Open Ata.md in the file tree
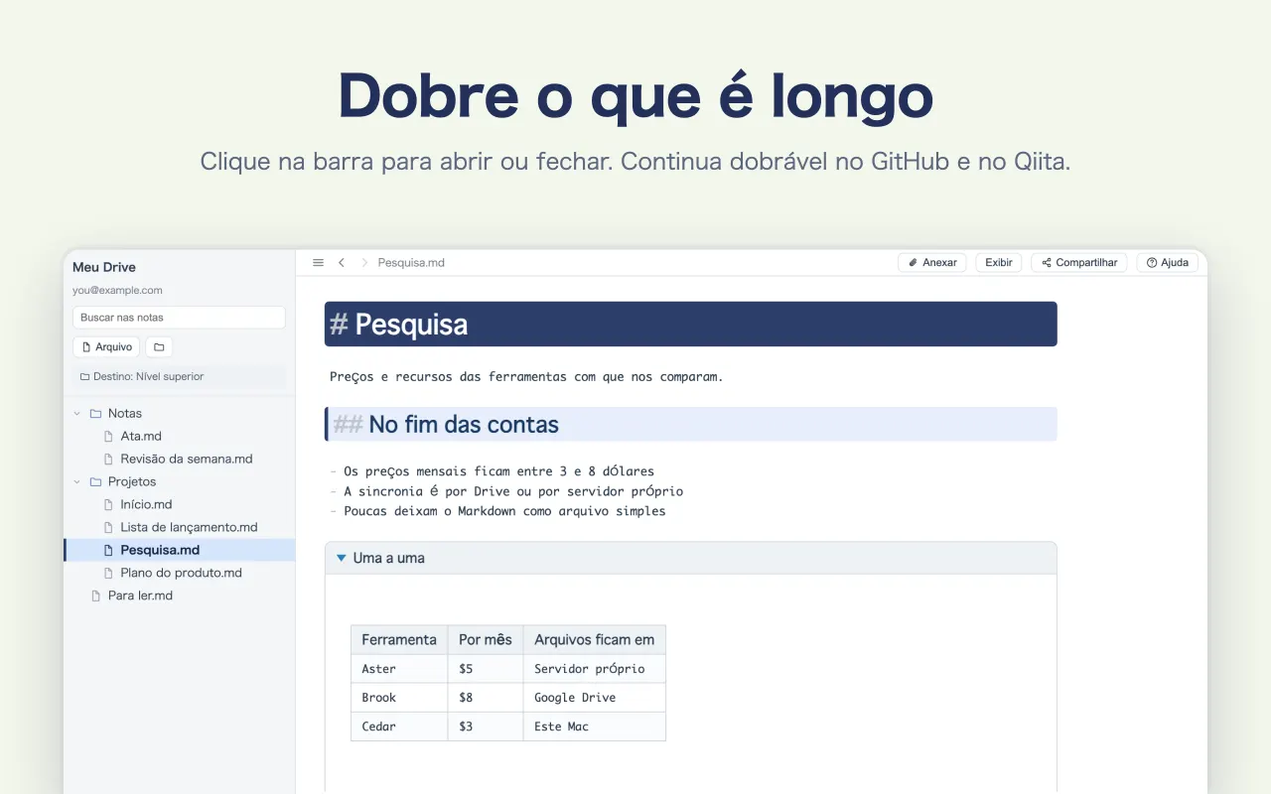Viewport: 1271px width, 794px height. [141, 436]
